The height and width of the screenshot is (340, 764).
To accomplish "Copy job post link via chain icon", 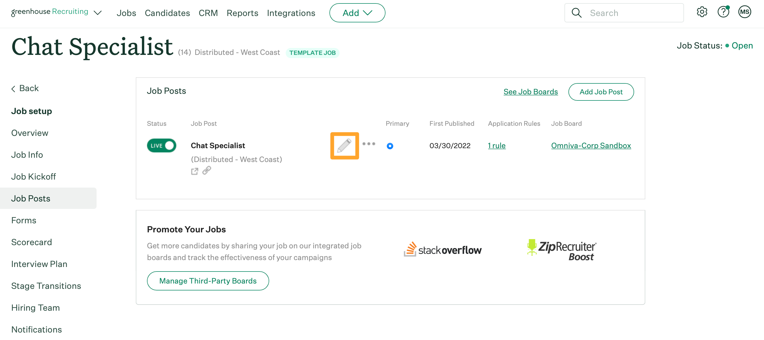I will pos(207,171).
